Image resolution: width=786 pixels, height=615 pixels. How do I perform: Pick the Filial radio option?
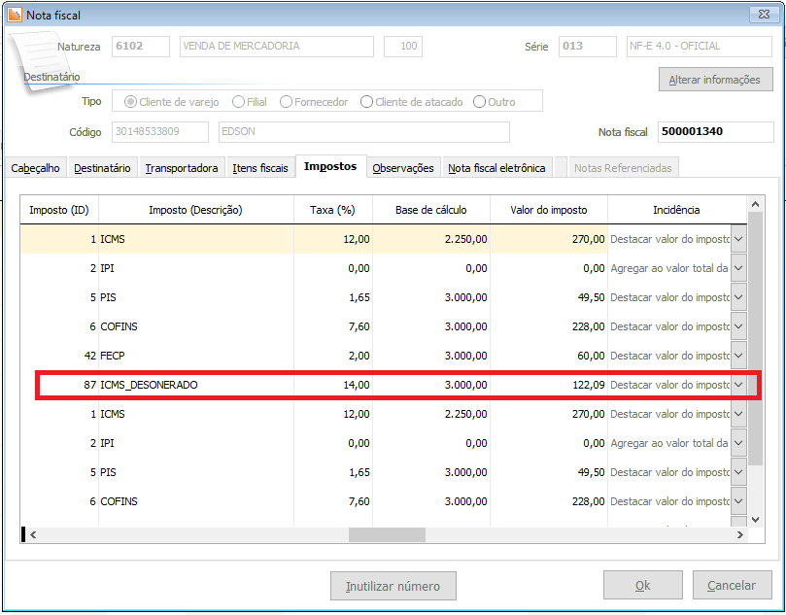236,102
